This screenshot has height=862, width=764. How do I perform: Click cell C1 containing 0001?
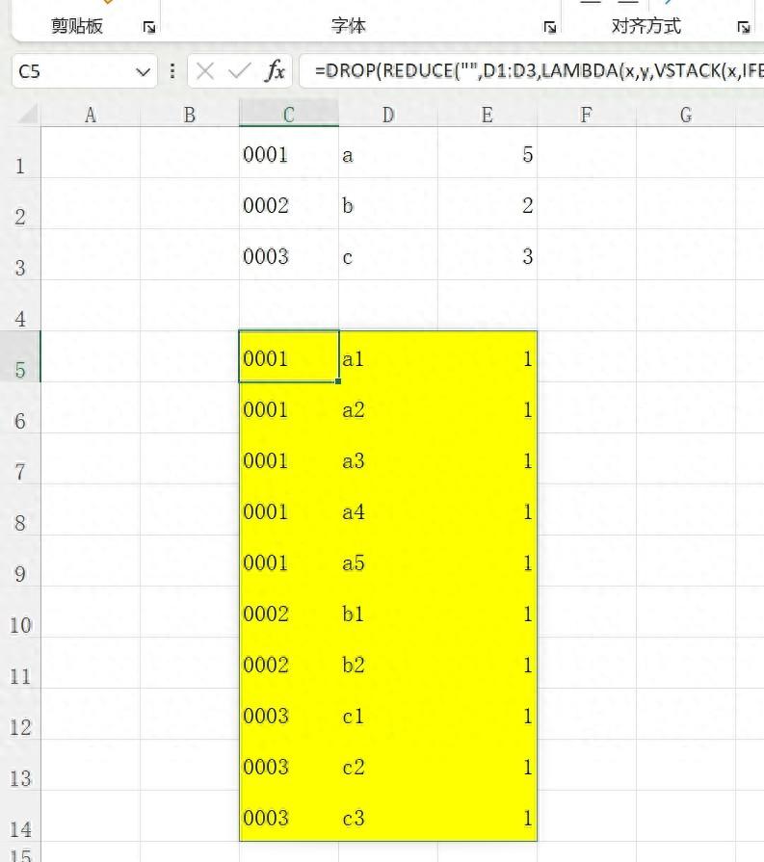(x=289, y=152)
